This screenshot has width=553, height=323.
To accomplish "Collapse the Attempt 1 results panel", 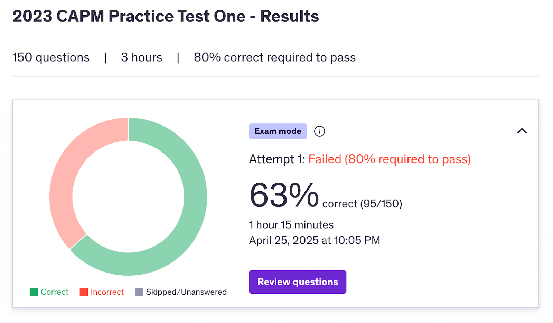I will (x=522, y=131).
